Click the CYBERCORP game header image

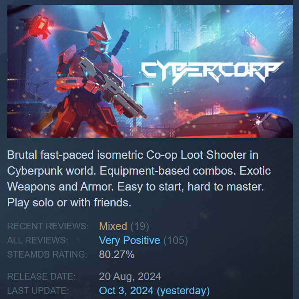150,71
